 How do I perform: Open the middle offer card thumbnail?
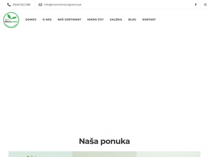(x=104, y=154)
